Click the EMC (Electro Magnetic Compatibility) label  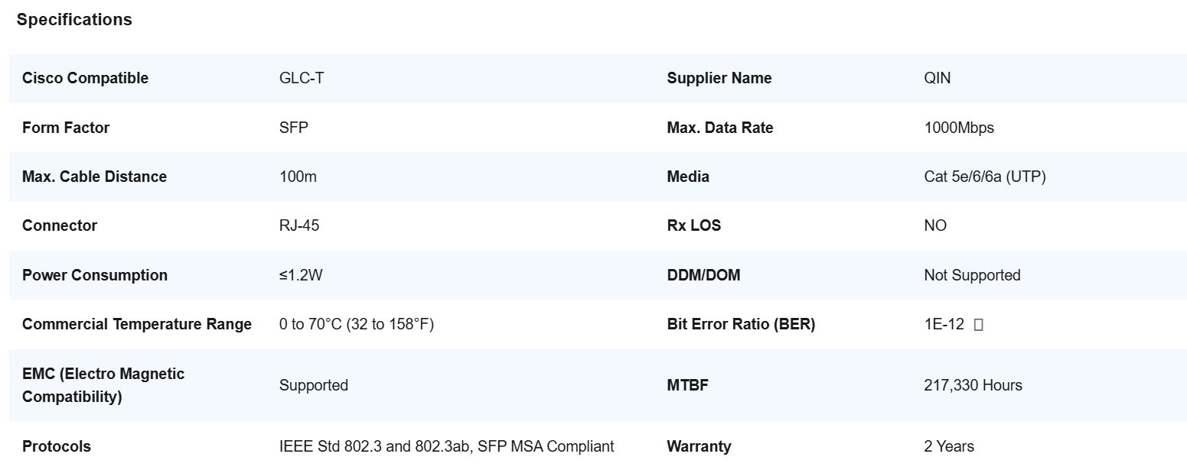[x=103, y=385]
